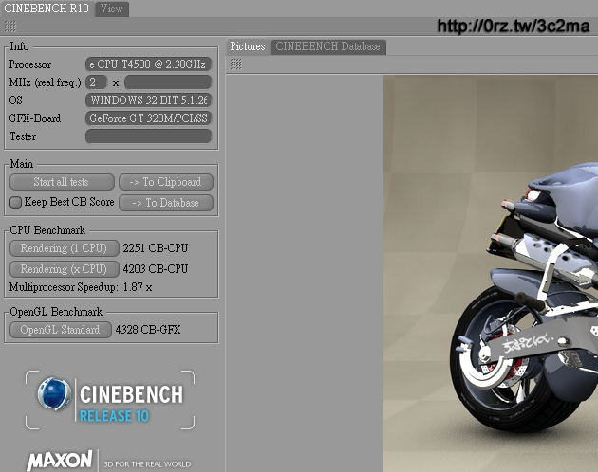Click the MHz field containing 2
This screenshot has width=598, height=472.
(96, 82)
